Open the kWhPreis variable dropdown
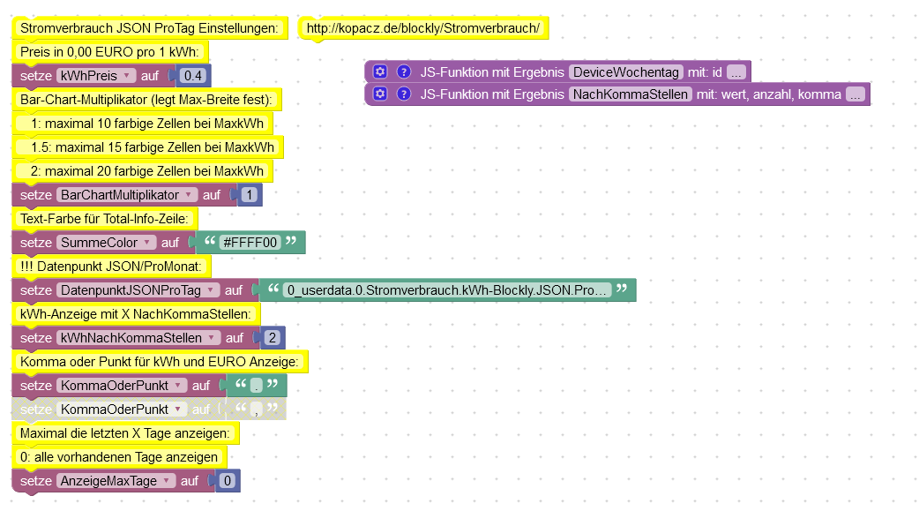Screen dimensions: 919x511 point(127,76)
